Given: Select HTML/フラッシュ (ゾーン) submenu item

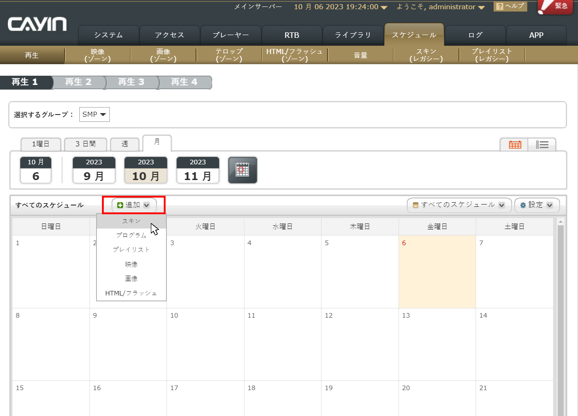Looking at the screenshot, I should (295, 55).
